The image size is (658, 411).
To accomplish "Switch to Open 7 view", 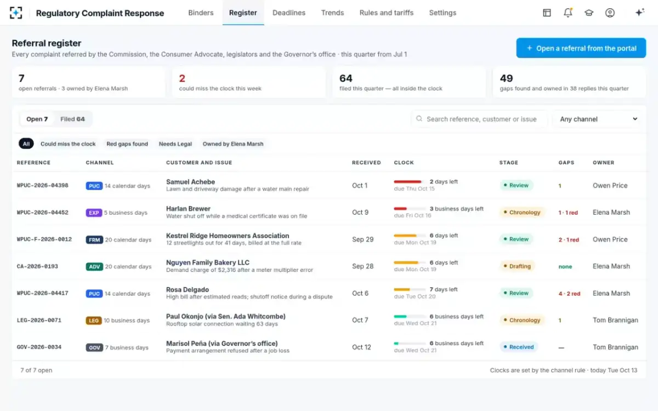I will 37,119.
